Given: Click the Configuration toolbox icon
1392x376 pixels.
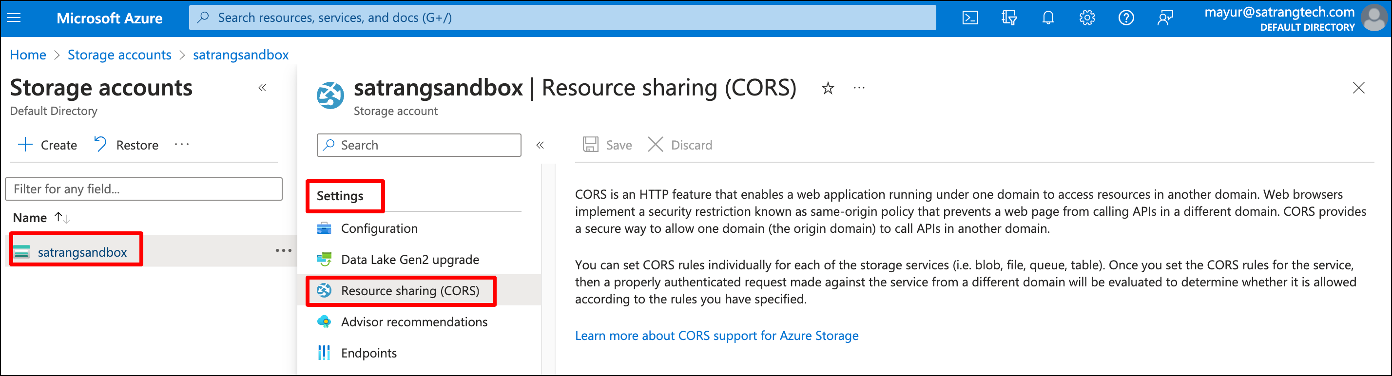Looking at the screenshot, I should [x=324, y=228].
